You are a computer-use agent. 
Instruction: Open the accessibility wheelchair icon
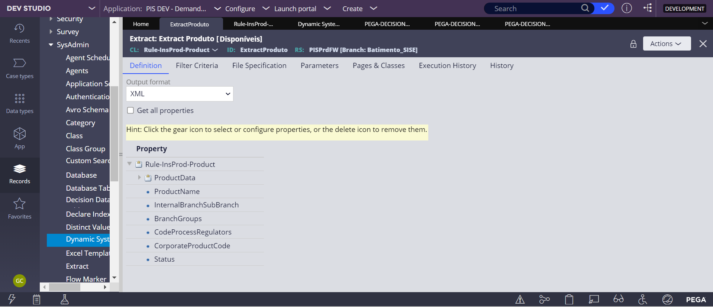(643, 299)
